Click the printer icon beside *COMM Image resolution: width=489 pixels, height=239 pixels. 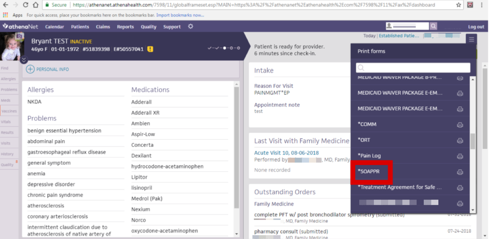[460, 124]
